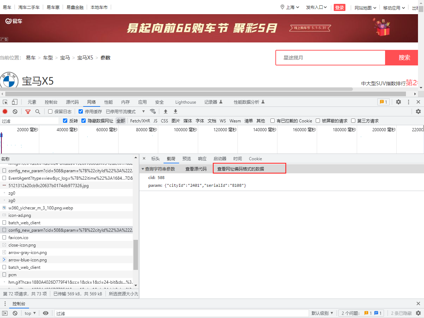
Task: Toggle 反转 filter checkbox
Action: pos(65,121)
